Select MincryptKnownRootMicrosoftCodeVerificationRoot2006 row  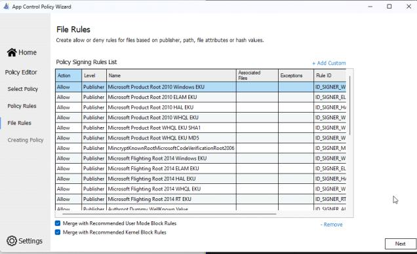(201, 148)
